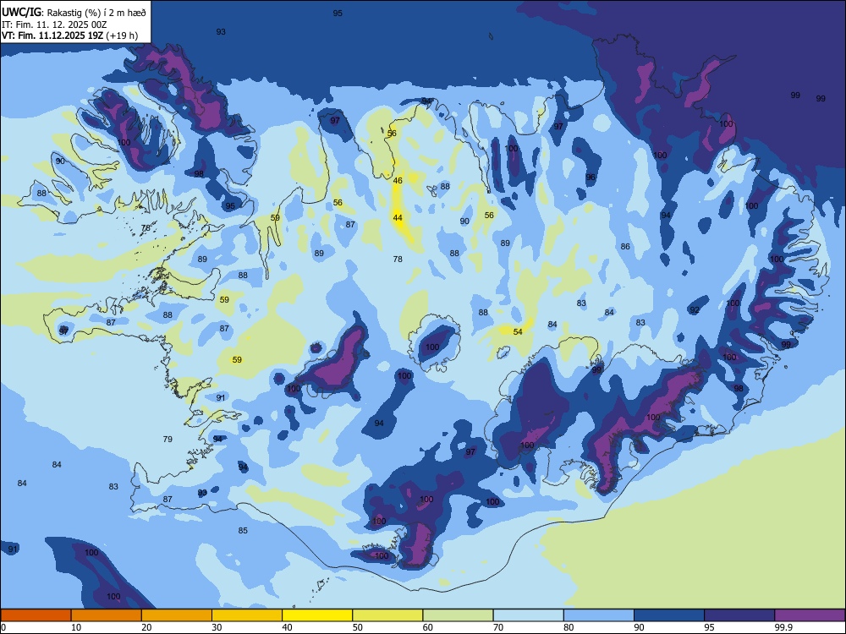The width and height of the screenshot is (846, 634).
Task: Click the humidity value '79' on the map
Action: pyautogui.click(x=168, y=439)
